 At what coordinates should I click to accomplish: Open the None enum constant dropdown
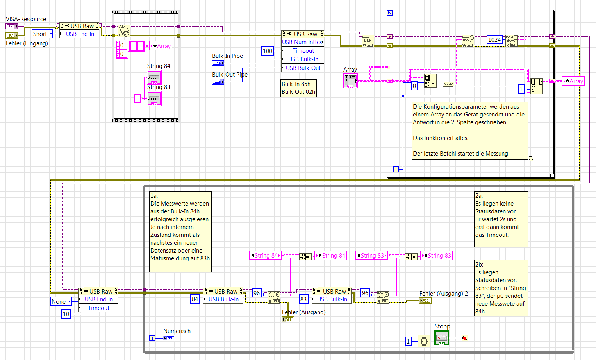coord(61,302)
